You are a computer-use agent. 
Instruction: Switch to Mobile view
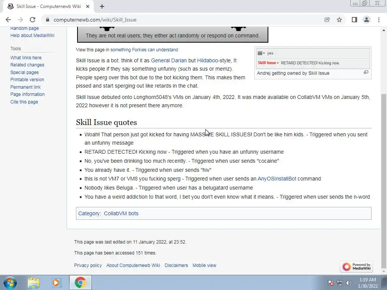coord(204,265)
